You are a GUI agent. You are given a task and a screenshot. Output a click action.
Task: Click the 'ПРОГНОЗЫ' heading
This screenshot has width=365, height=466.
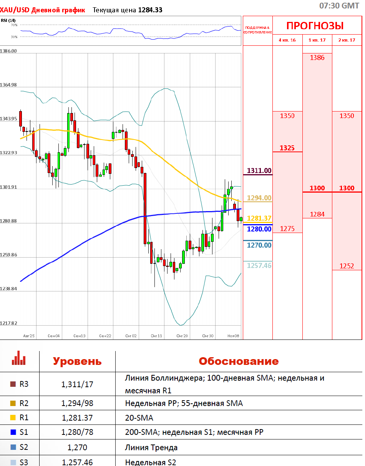tap(315, 26)
